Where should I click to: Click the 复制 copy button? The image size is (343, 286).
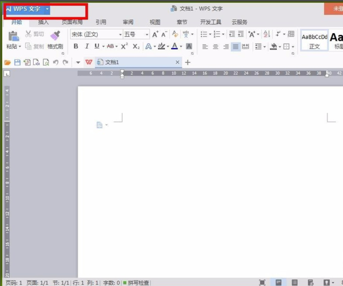coord(34,46)
